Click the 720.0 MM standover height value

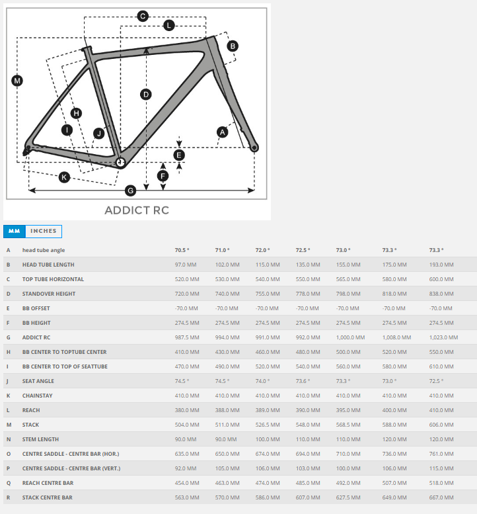[187, 294]
